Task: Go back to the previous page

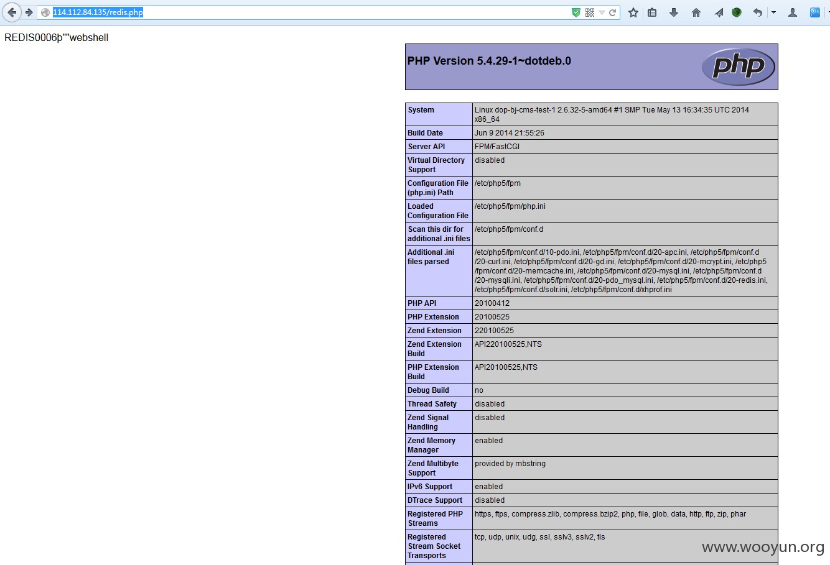Action: pos(12,12)
